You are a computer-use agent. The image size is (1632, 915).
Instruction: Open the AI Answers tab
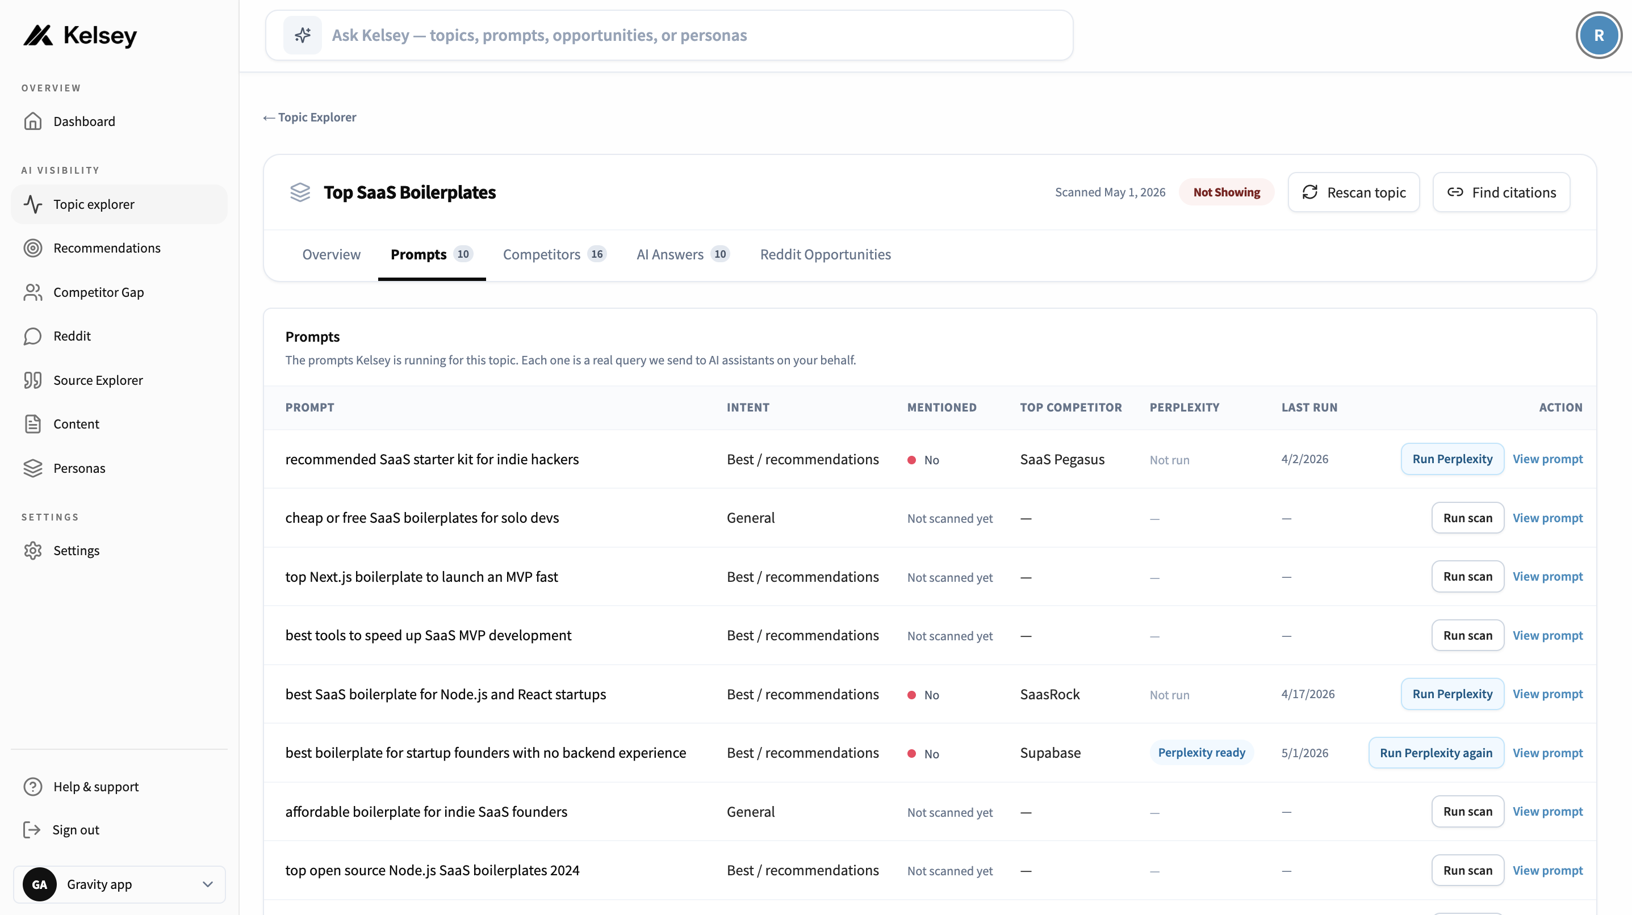pyautogui.click(x=683, y=254)
